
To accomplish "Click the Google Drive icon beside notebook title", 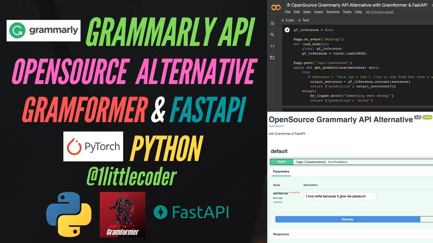I will click(x=288, y=5).
